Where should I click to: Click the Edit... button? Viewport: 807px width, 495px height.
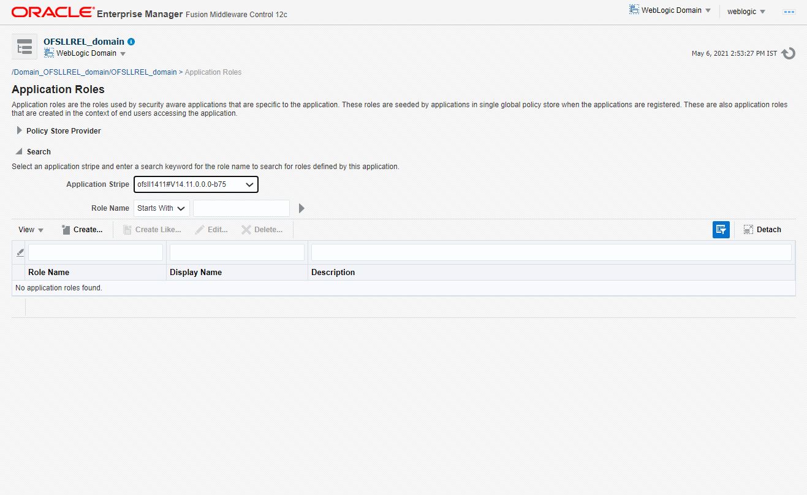211,230
